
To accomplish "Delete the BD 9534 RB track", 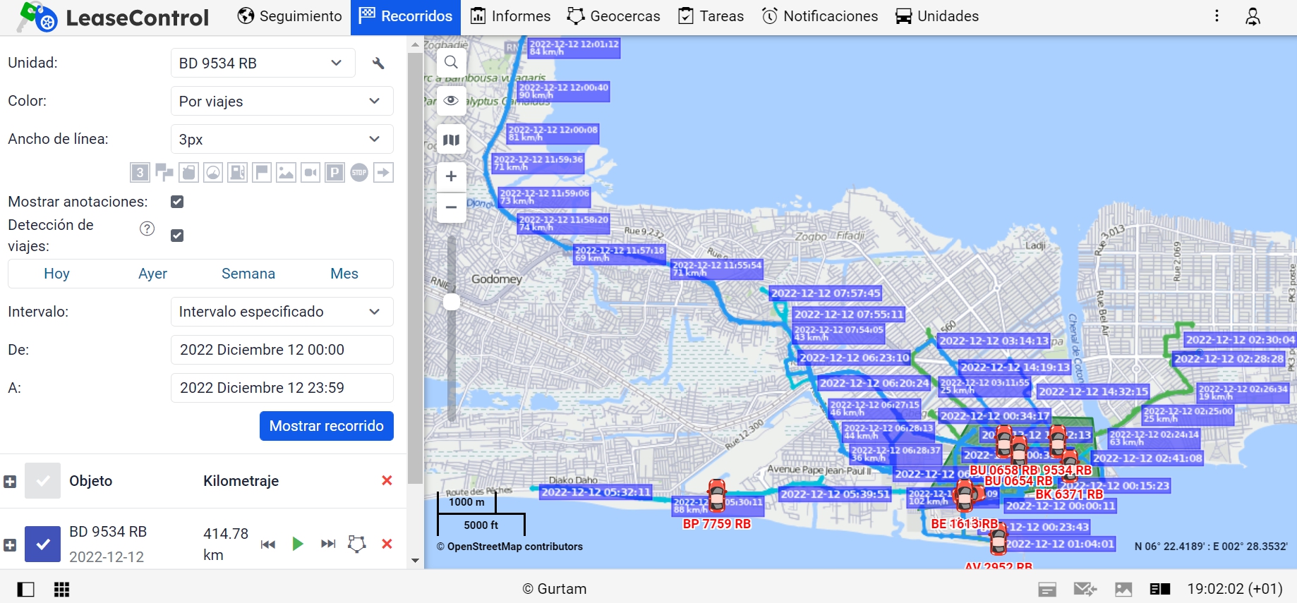I will coord(387,544).
